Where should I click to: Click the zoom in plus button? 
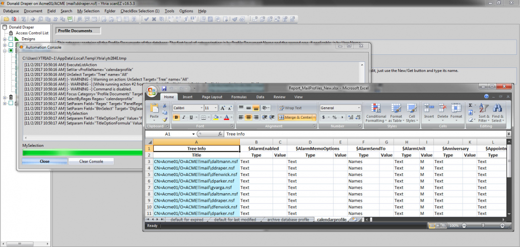pyautogui.click(x=503, y=226)
